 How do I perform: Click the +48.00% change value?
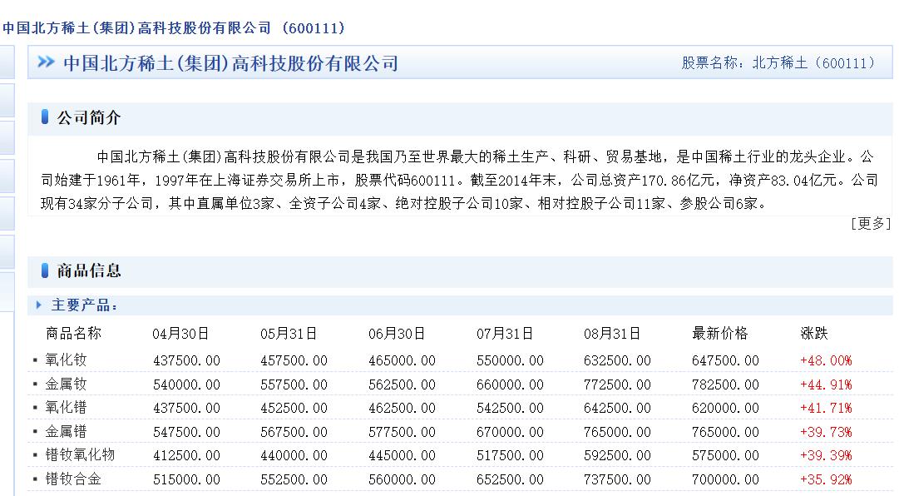[x=826, y=360]
